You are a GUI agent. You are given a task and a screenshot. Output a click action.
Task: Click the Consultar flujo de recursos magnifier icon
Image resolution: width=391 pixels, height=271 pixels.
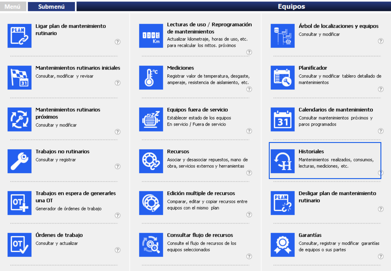(151, 245)
